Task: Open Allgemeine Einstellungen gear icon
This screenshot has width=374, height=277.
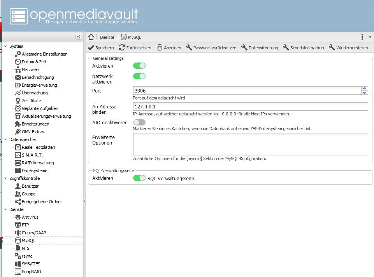Action: pos(18,54)
